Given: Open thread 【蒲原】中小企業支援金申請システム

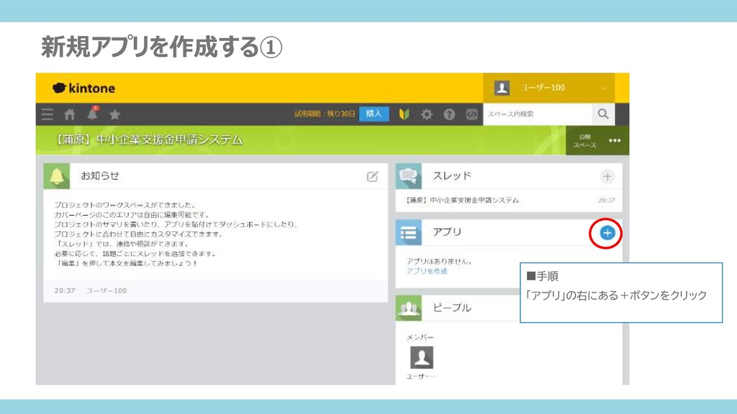Looking at the screenshot, I should [x=463, y=201].
